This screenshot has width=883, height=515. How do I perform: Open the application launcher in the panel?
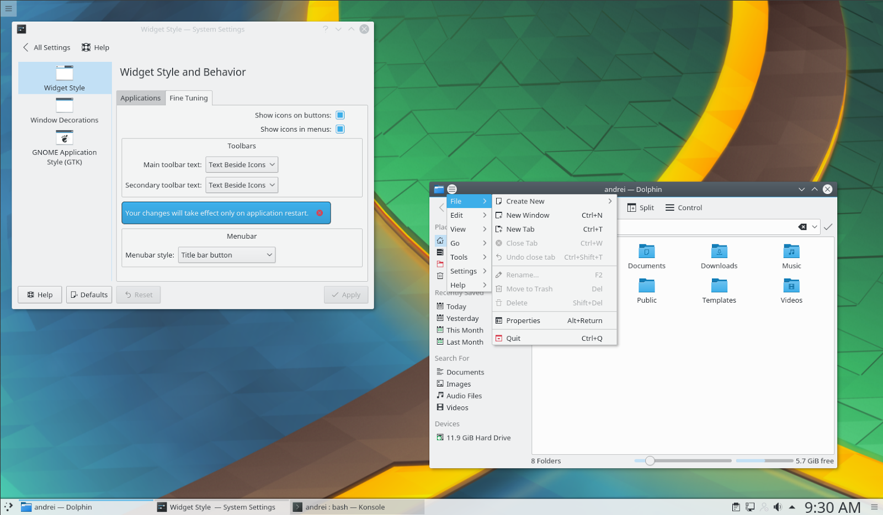[x=8, y=507]
